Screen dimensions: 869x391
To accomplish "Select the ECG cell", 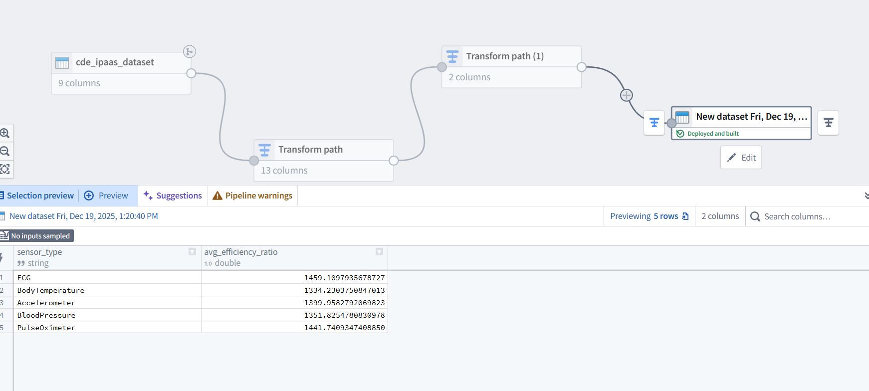I will [107, 277].
